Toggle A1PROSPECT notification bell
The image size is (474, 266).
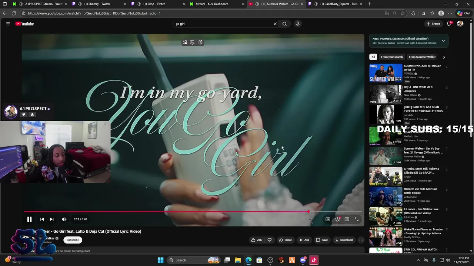click(32, 115)
